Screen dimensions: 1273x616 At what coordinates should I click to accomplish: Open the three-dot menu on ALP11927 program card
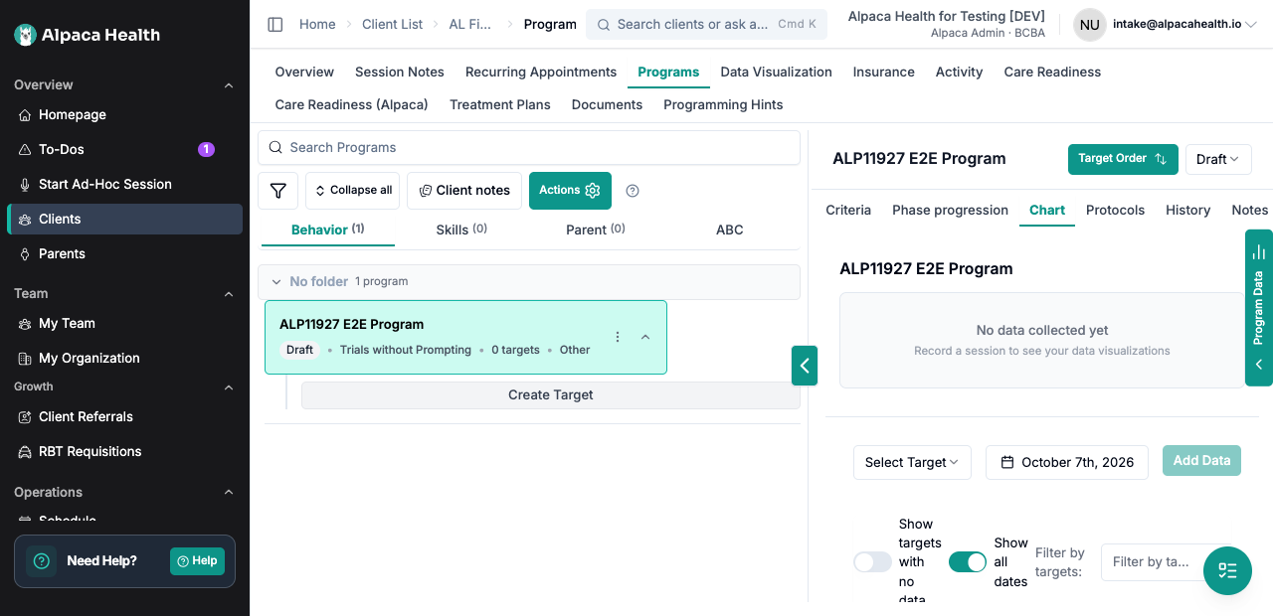(x=618, y=337)
